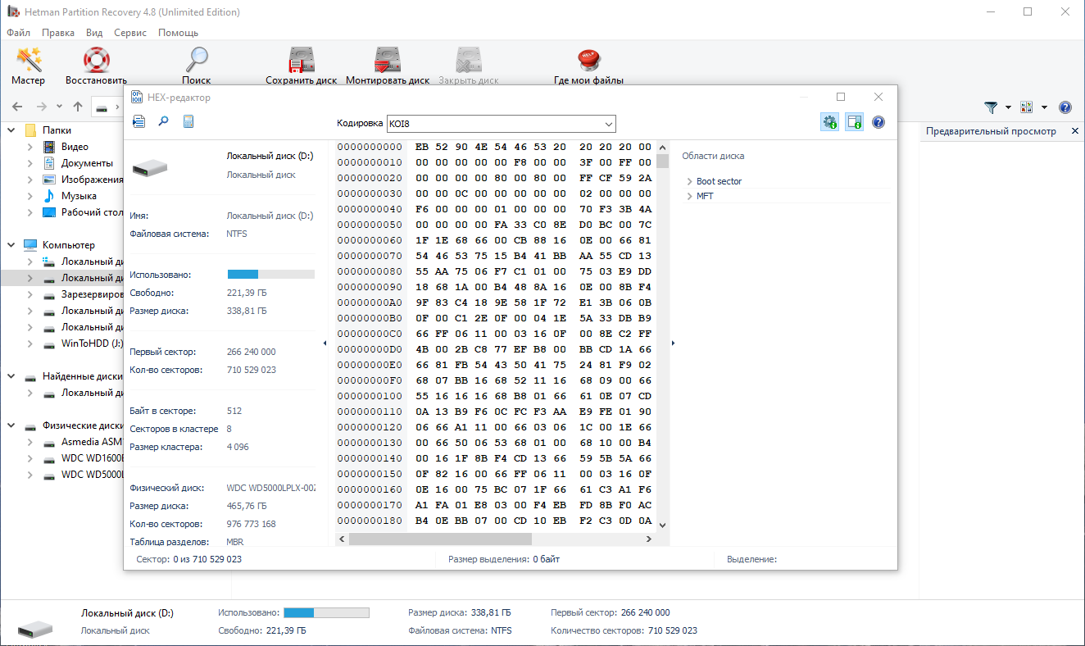Open the Помощь menu

coord(178,33)
